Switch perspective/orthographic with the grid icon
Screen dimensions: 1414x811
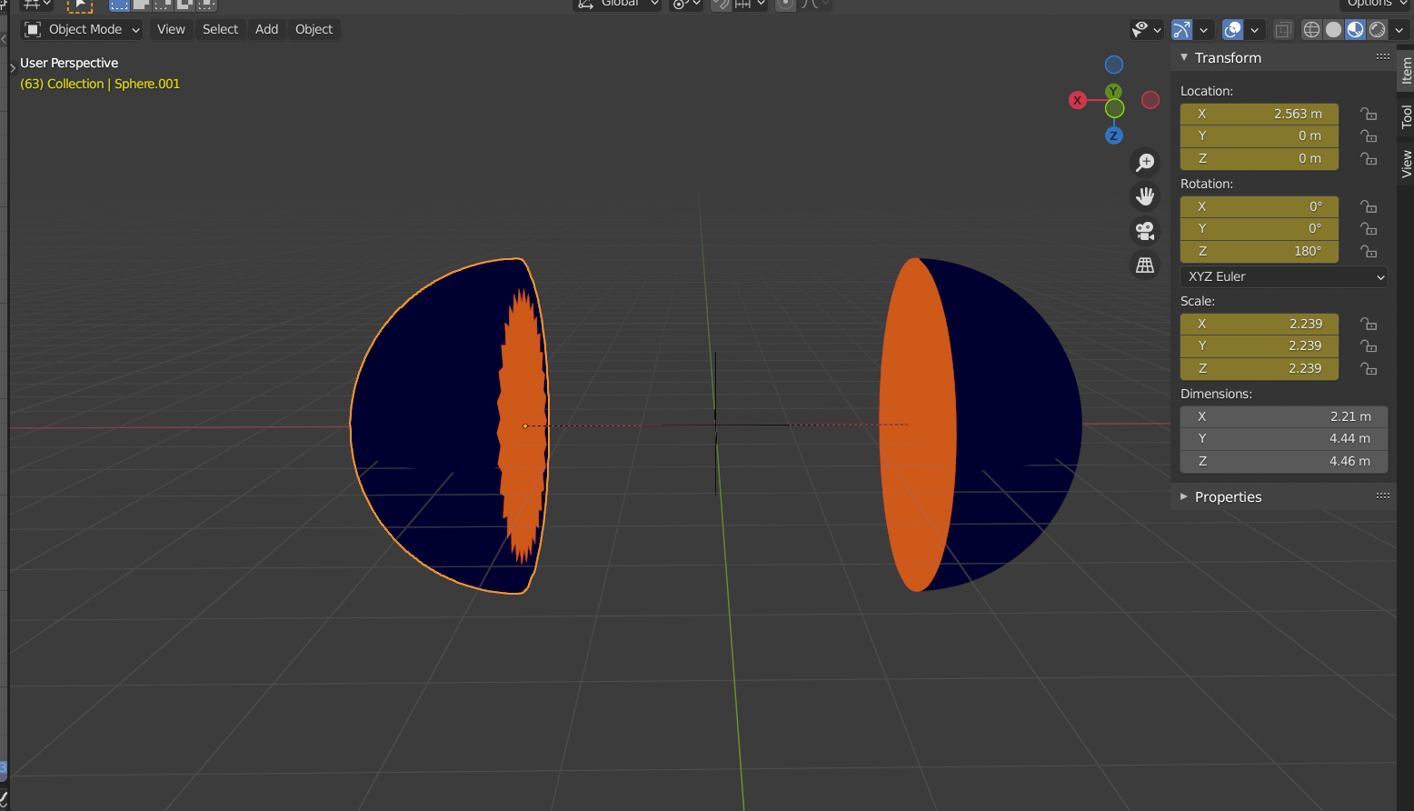pyautogui.click(x=1145, y=265)
